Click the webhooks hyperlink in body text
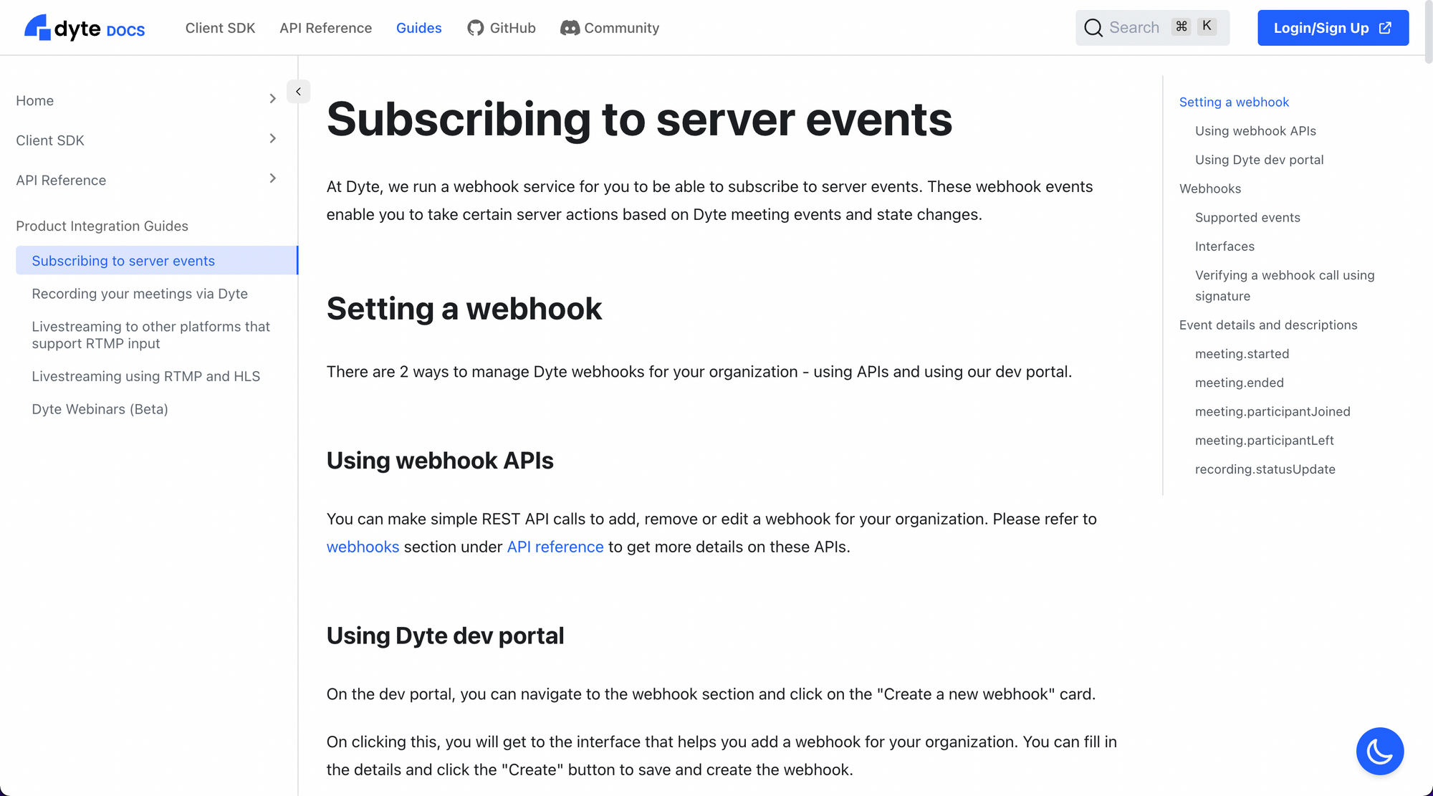The image size is (1433, 796). (363, 547)
